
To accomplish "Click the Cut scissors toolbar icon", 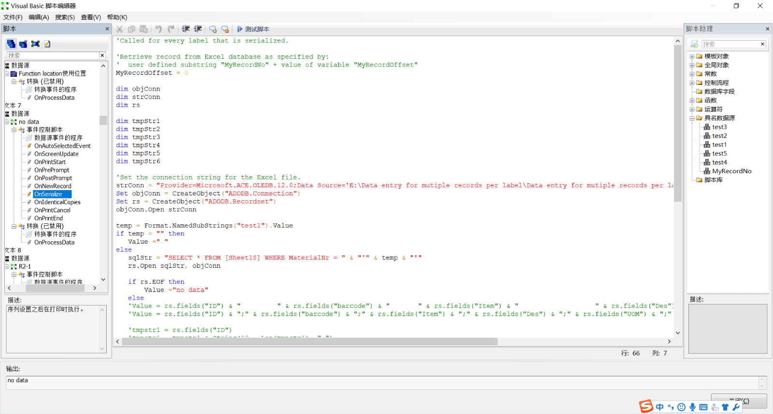I will [x=119, y=29].
